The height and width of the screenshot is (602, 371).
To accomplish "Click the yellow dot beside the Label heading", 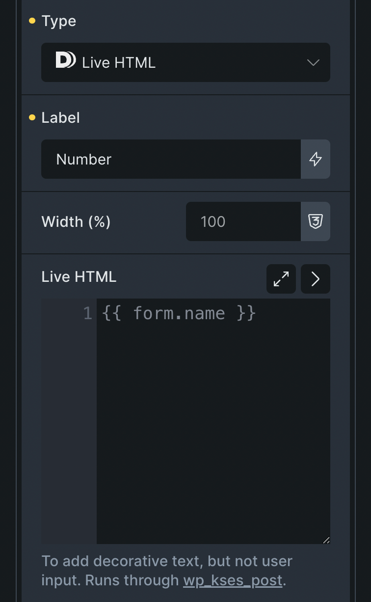I will [32, 118].
